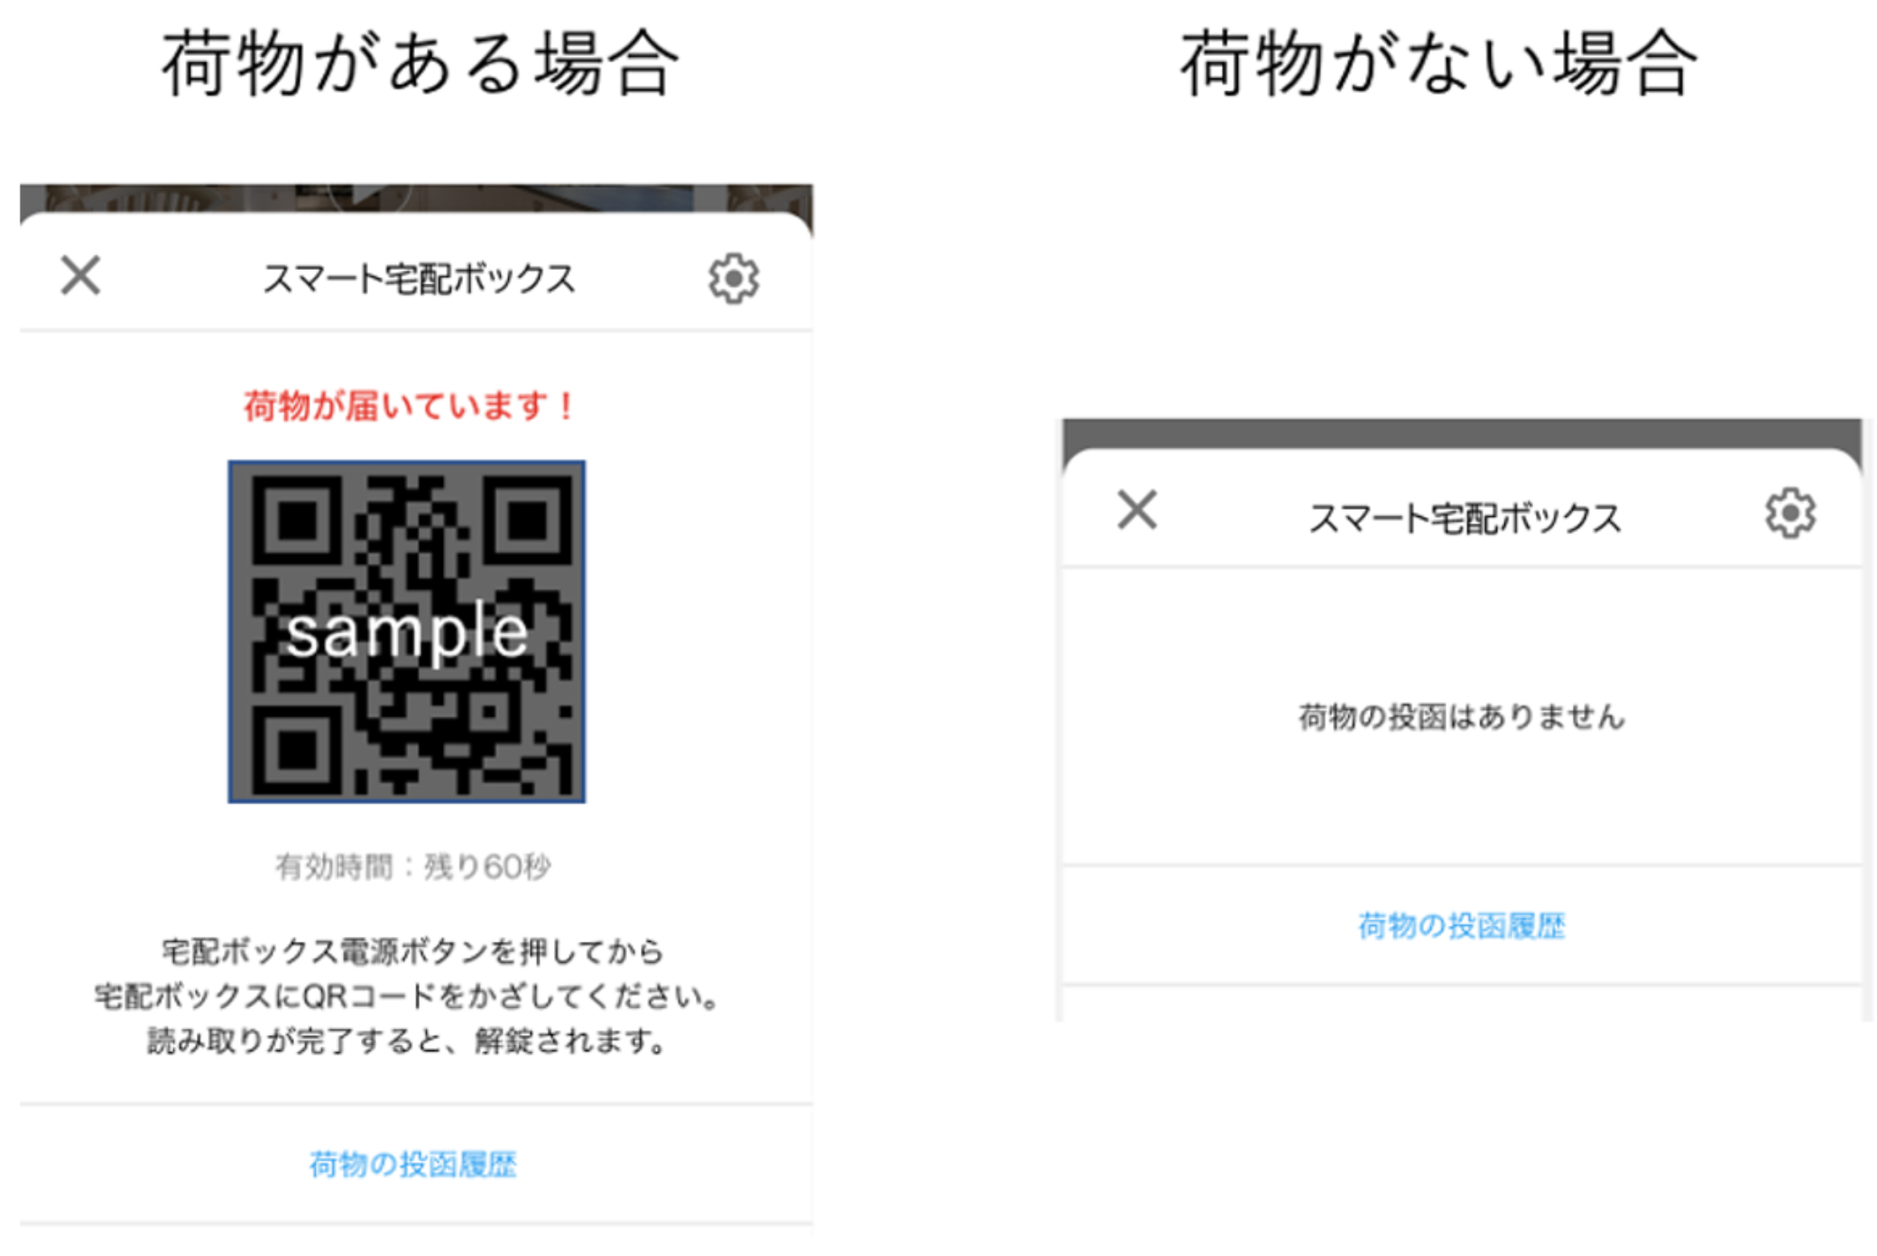This screenshot has width=1877, height=1256.
Task: Click right panel title スマート宅配ボックス
Action: pyautogui.click(x=1465, y=518)
